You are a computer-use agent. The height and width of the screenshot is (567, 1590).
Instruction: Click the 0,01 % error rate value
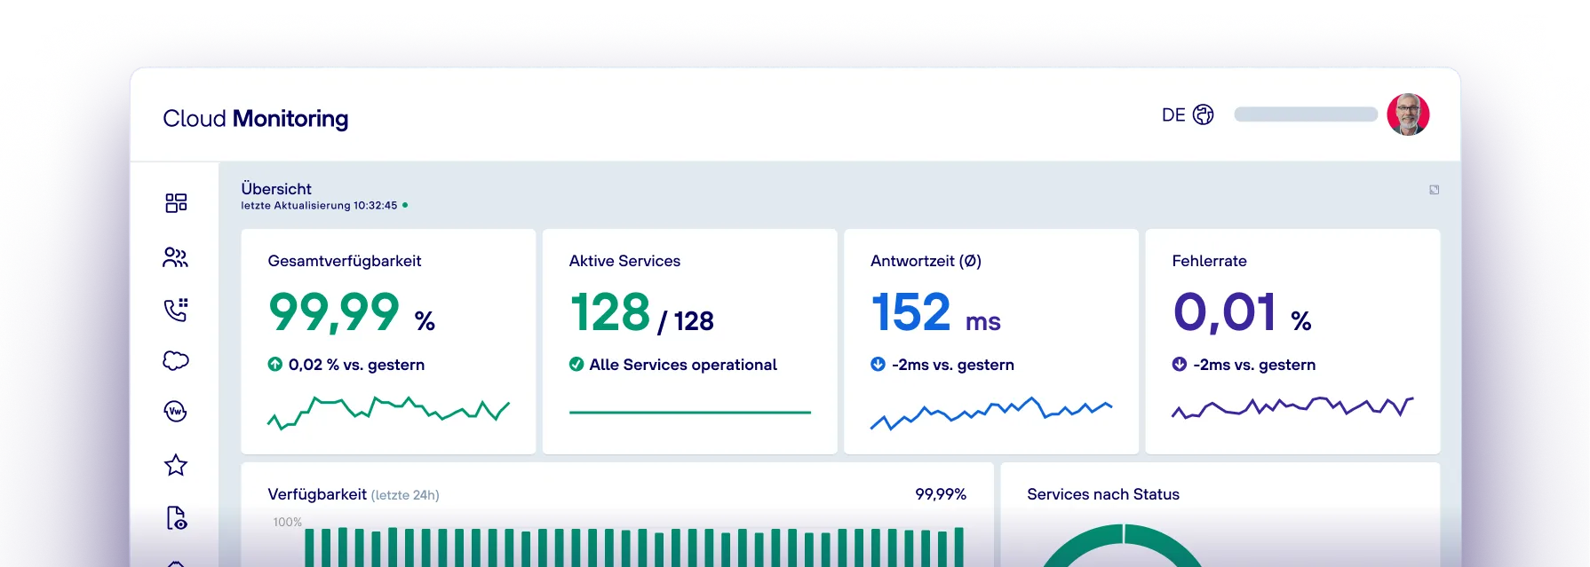(1242, 312)
